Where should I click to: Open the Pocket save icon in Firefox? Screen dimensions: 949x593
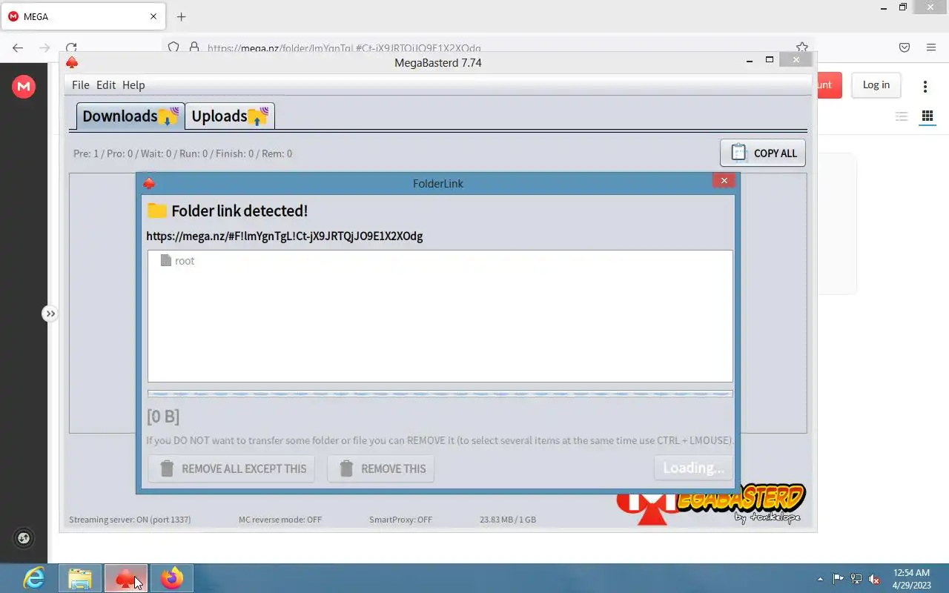[905, 47]
